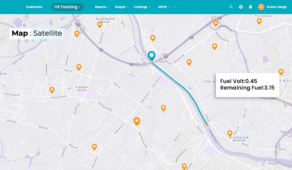Screen dimensions: 292x170
Task: Click orange pin west of Franklin Center
Action: [x=52, y=90]
